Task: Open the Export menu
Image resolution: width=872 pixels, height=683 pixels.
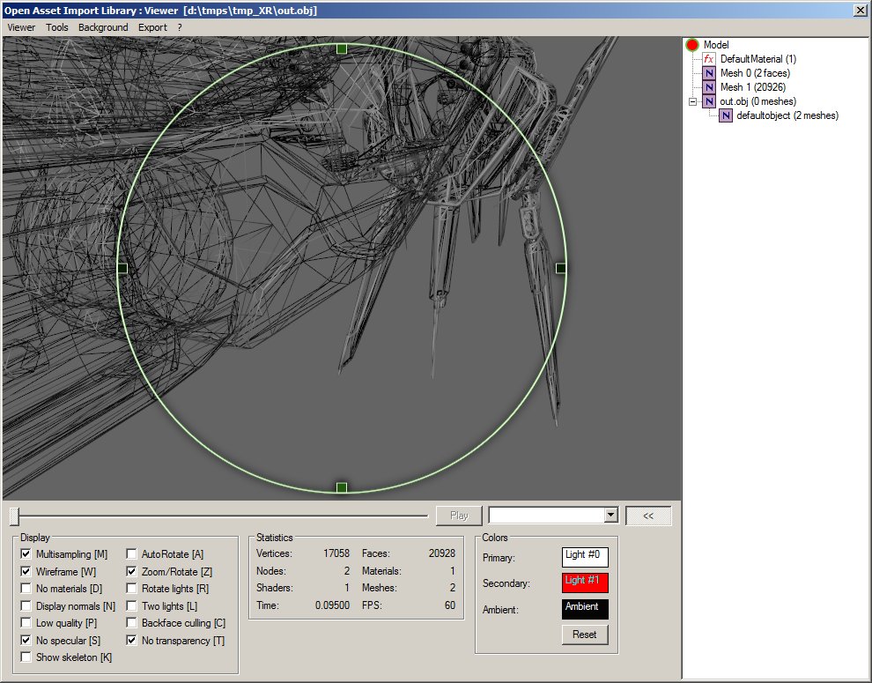Action: tap(152, 27)
